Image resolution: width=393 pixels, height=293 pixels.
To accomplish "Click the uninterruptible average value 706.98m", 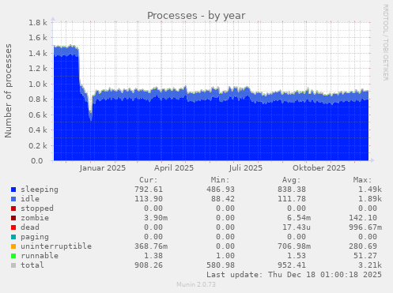I will click(294, 246).
